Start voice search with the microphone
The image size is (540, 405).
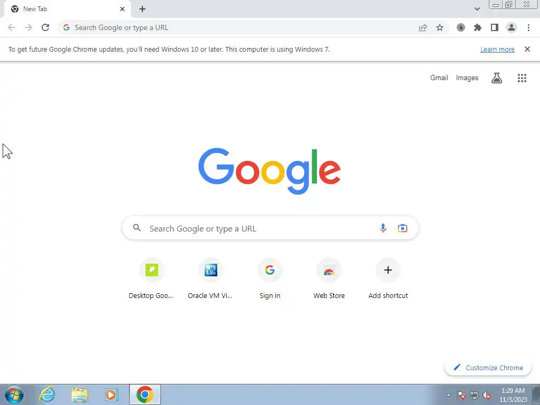coord(383,228)
